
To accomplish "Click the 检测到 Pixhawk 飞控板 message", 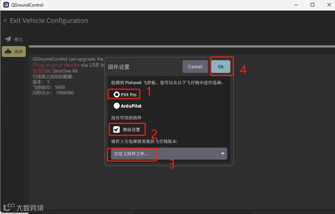I will (167, 83).
